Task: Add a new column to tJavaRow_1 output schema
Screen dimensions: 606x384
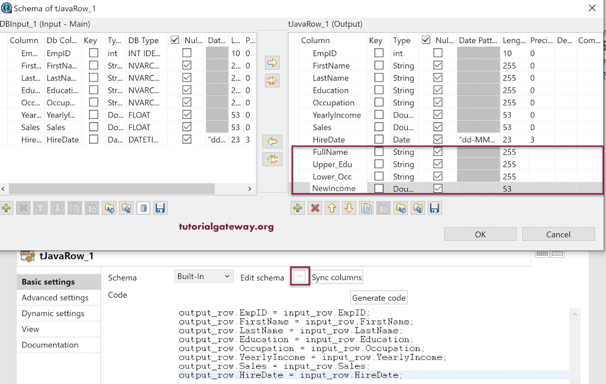Action: tap(297, 207)
